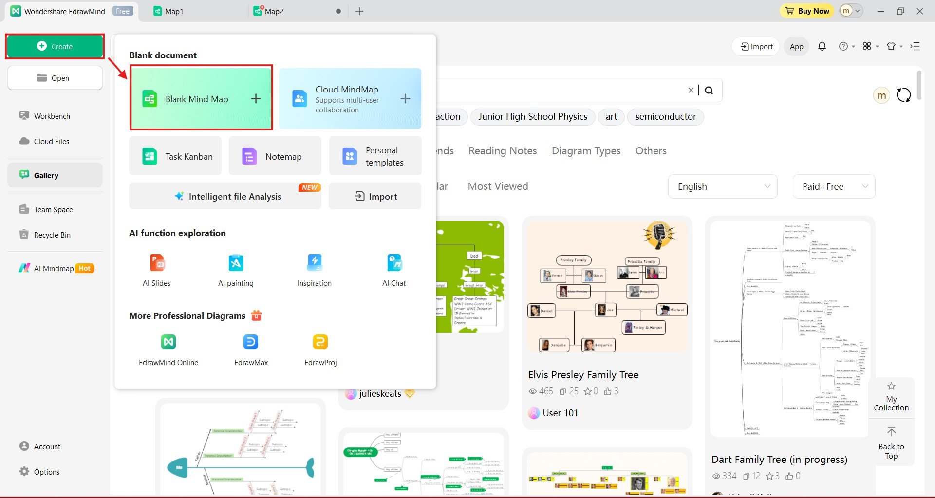Click the gallery vertical scrollbar
The width and height of the screenshot is (935, 498).
point(919,85)
